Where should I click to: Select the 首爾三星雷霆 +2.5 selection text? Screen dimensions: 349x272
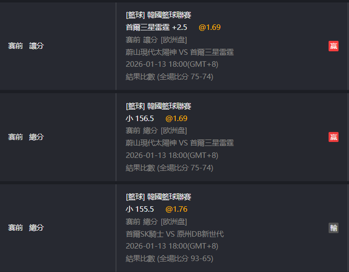coord(156,27)
